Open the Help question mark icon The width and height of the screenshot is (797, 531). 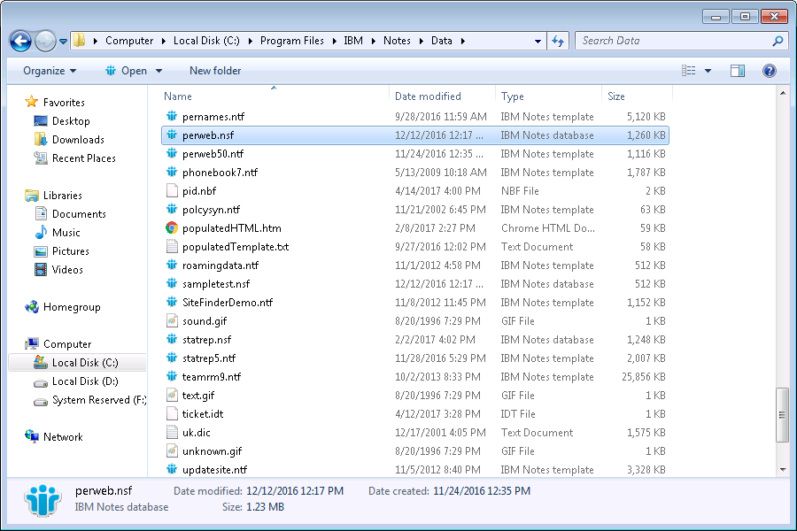click(x=770, y=71)
